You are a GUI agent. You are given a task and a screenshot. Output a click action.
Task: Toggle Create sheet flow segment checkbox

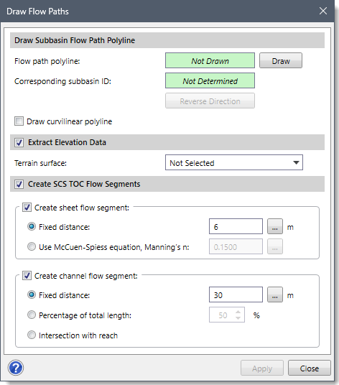[x=27, y=208]
